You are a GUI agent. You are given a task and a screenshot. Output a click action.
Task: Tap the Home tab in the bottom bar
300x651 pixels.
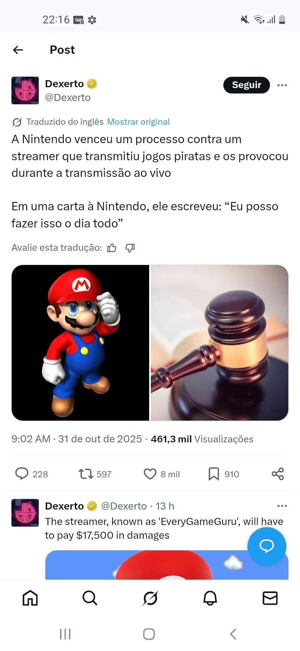point(30,598)
